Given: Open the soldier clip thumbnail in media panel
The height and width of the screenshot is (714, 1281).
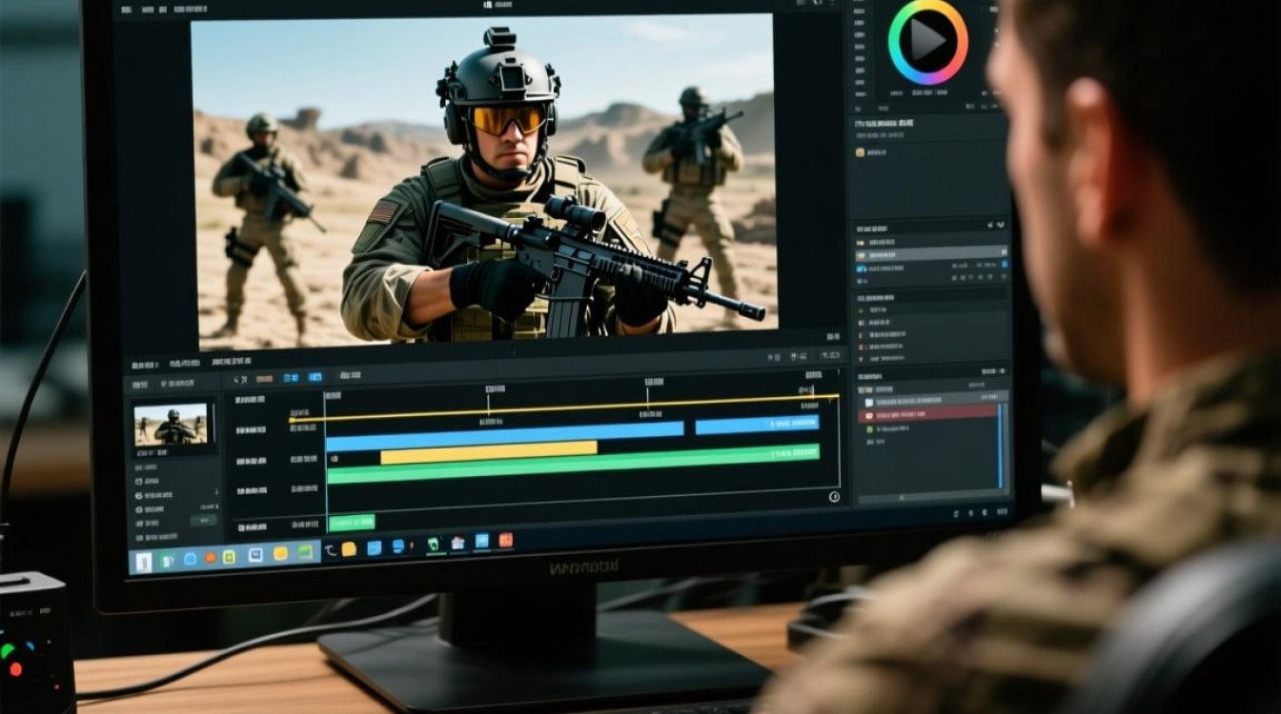Looking at the screenshot, I should (x=171, y=424).
